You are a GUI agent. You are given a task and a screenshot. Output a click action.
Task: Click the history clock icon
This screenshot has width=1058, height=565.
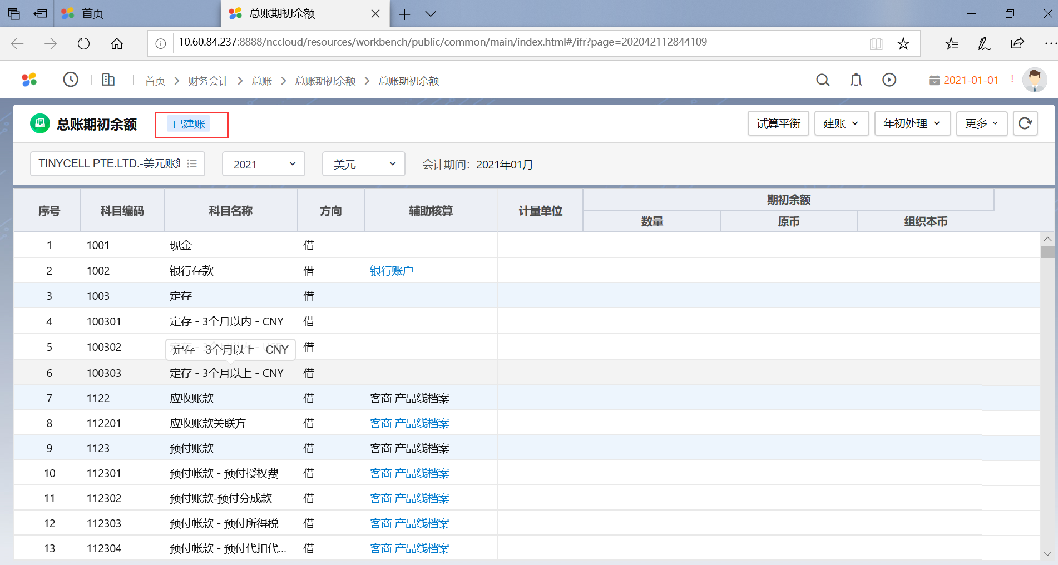tap(71, 80)
